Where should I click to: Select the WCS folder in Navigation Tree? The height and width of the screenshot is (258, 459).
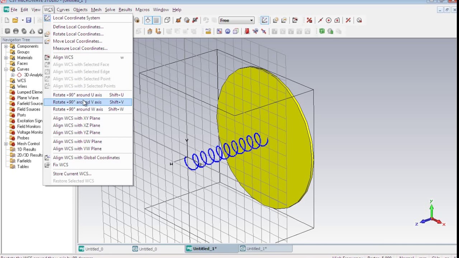(22, 81)
